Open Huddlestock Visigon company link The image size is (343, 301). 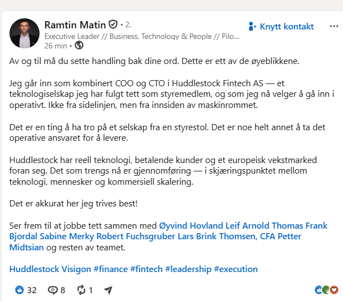click(50, 269)
